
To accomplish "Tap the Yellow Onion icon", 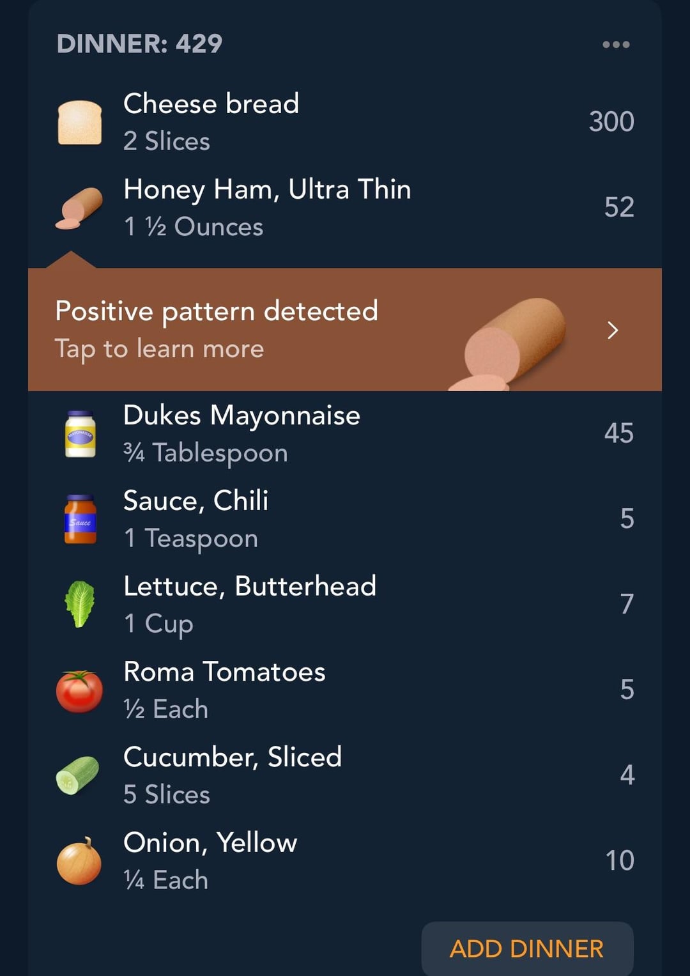I will coord(79,861).
